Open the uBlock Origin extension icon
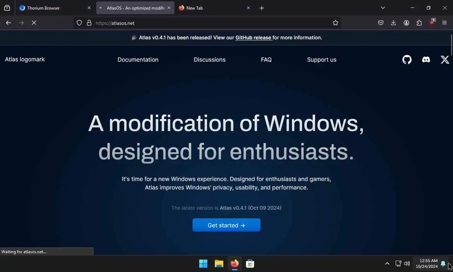The height and width of the screenshot is (272, 453). point(432,22)
